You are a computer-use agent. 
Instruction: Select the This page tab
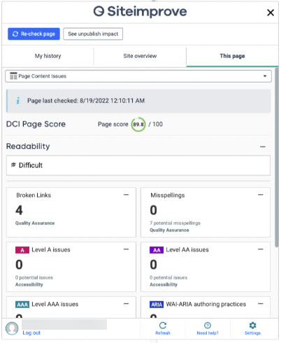232,56
